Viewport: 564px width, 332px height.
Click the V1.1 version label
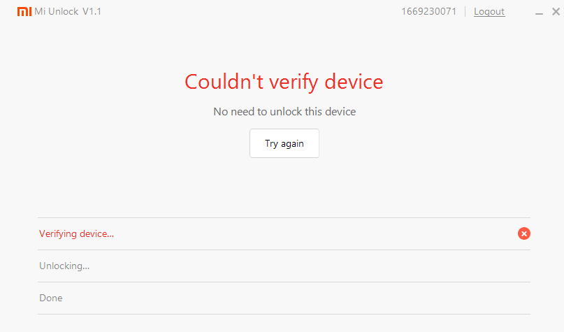(92, 12)
